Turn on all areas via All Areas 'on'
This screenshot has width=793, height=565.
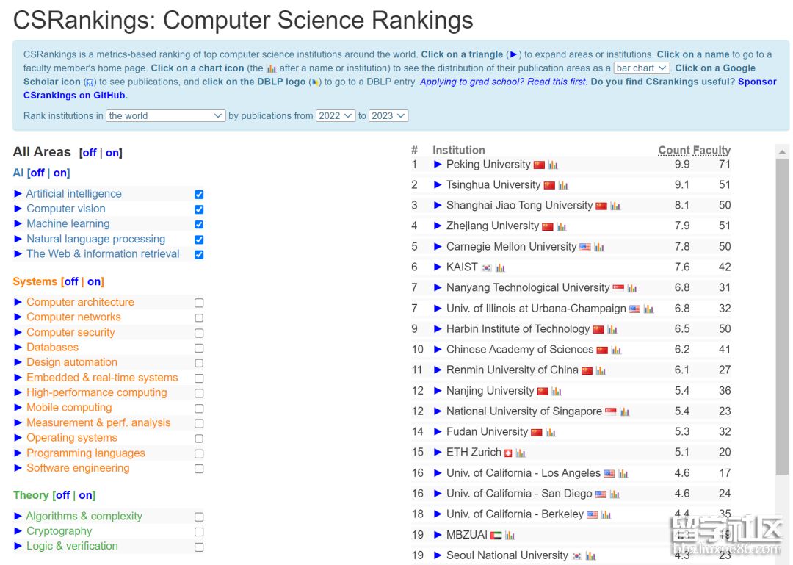tap(112, 153)
